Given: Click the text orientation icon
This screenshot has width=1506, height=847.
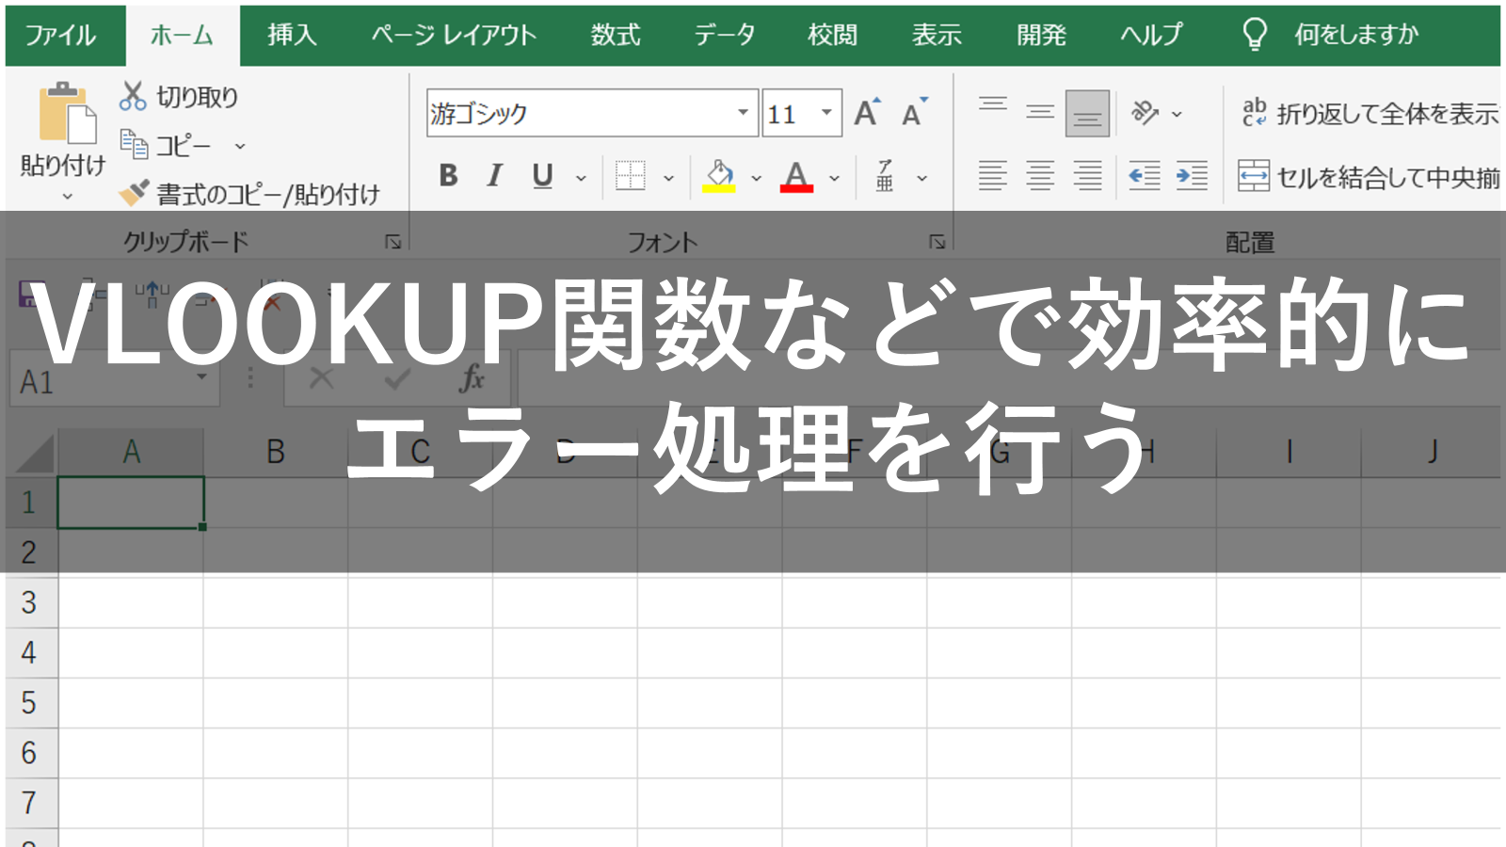Looking at the screenshot, I should 1145,113.
